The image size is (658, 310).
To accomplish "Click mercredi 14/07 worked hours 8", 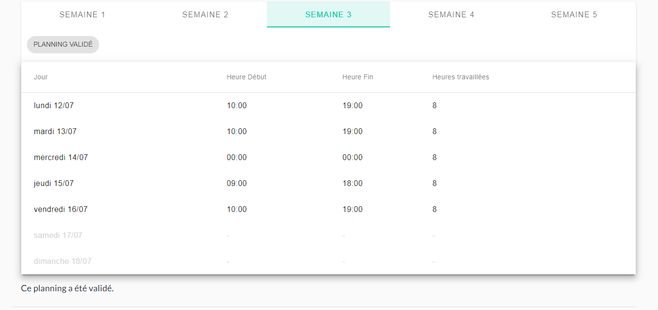I will click(435, 157).
